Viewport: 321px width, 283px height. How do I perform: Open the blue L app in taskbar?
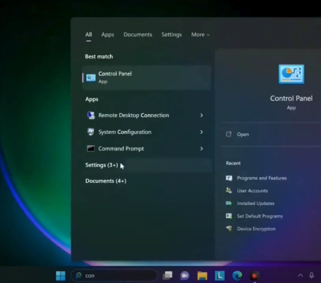(220, 275)
